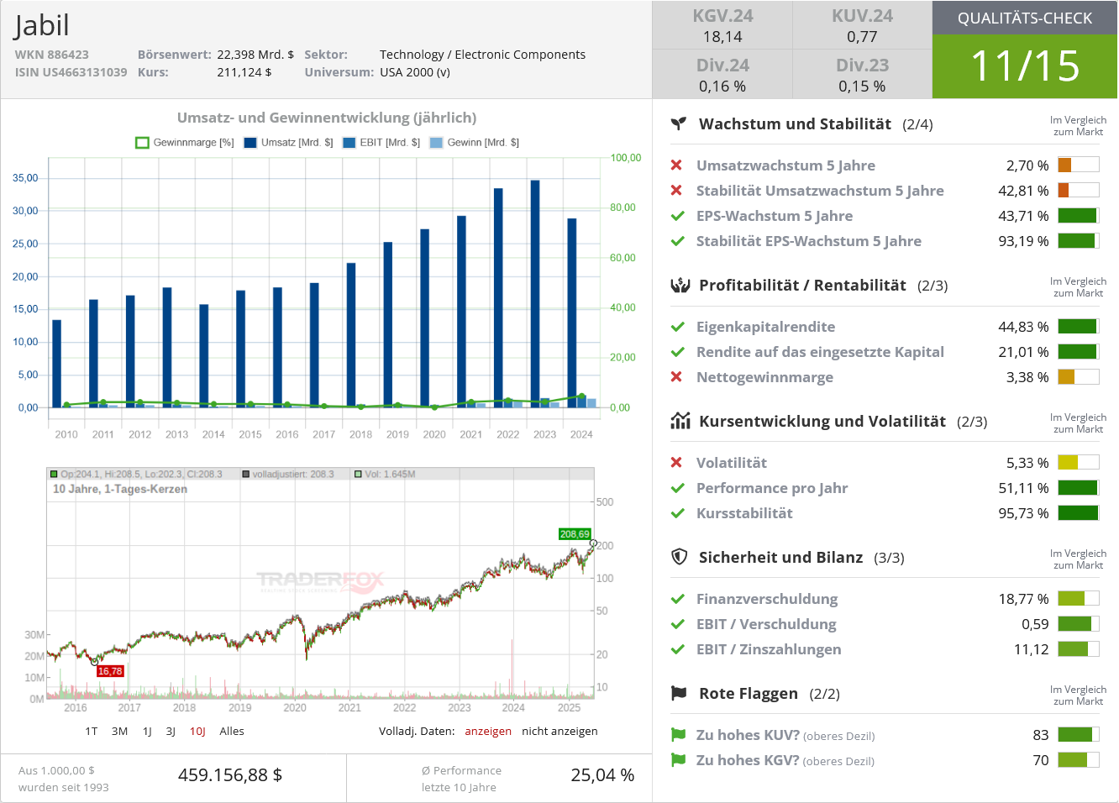Switch price chart to 1T range
The image size is (1119, 803).
pyautogui.click(x=92, y=732)
